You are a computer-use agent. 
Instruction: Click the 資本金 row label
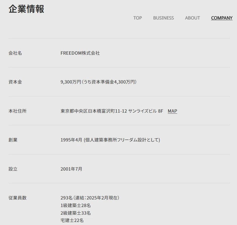coord(15,82)
